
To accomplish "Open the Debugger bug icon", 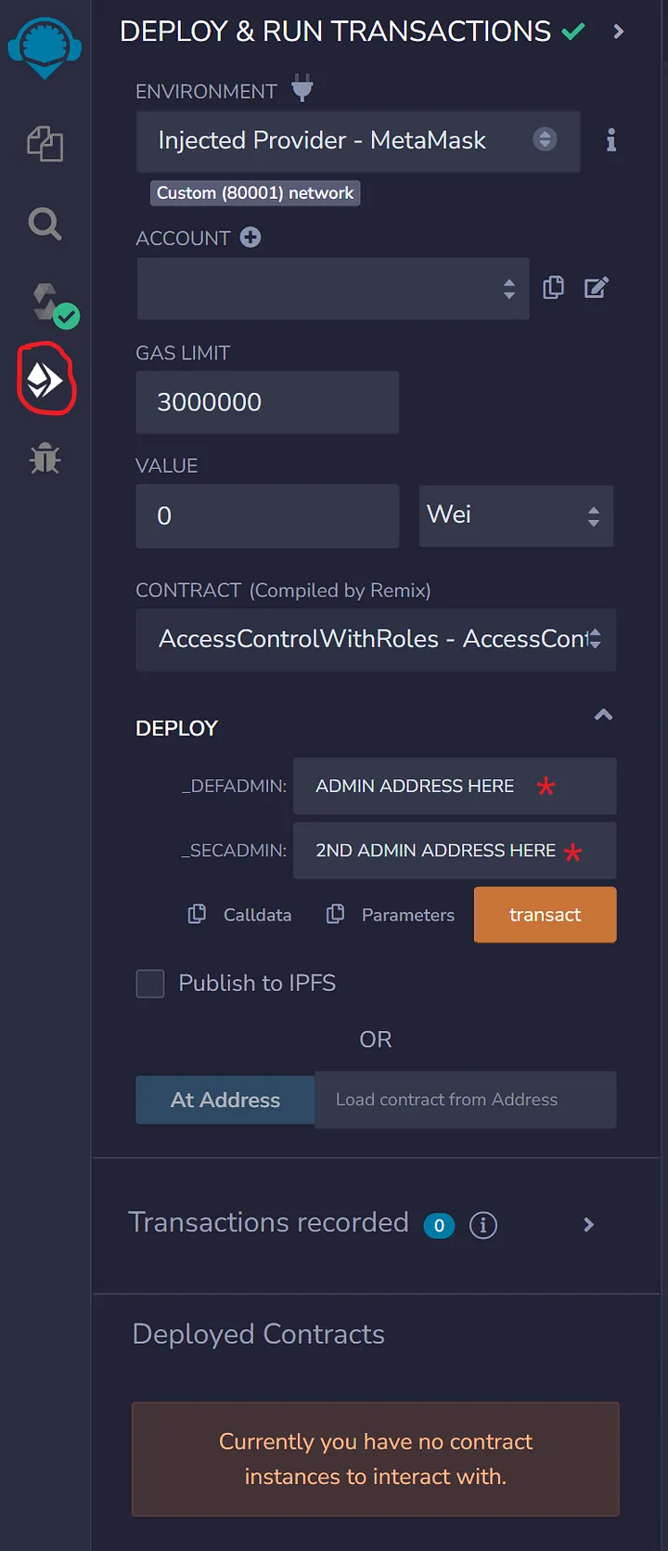I will click(x=45, y=459).
